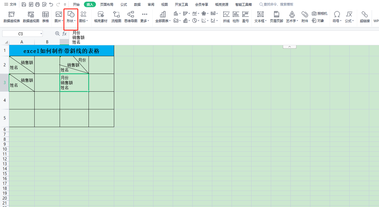Insert a 折线 sparkline
379x207 pixels.
(226, 17)
